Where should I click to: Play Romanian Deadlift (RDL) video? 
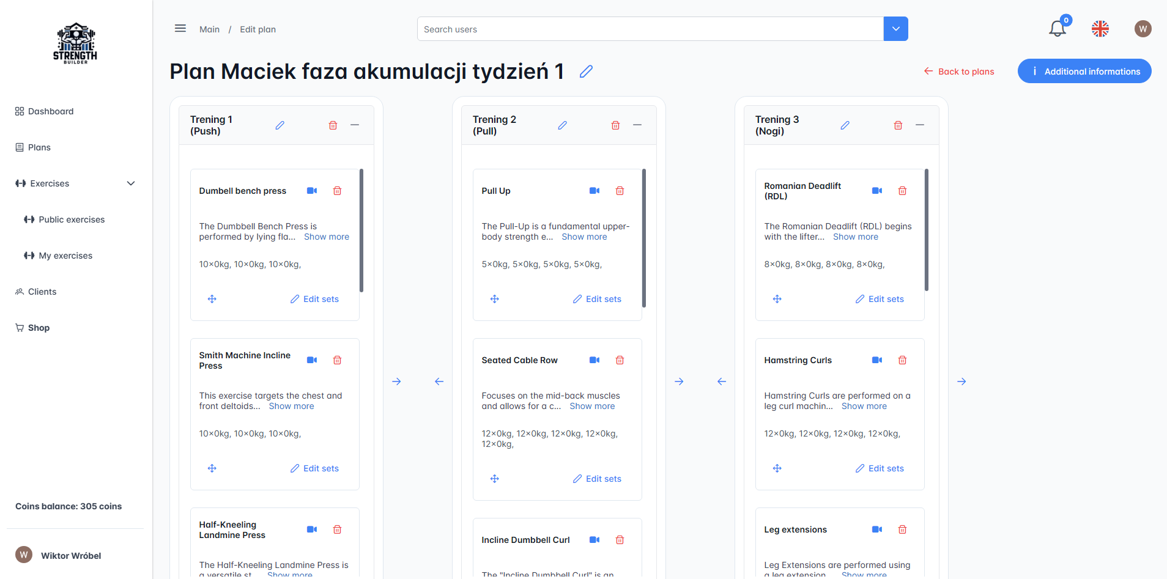point(877,191)
